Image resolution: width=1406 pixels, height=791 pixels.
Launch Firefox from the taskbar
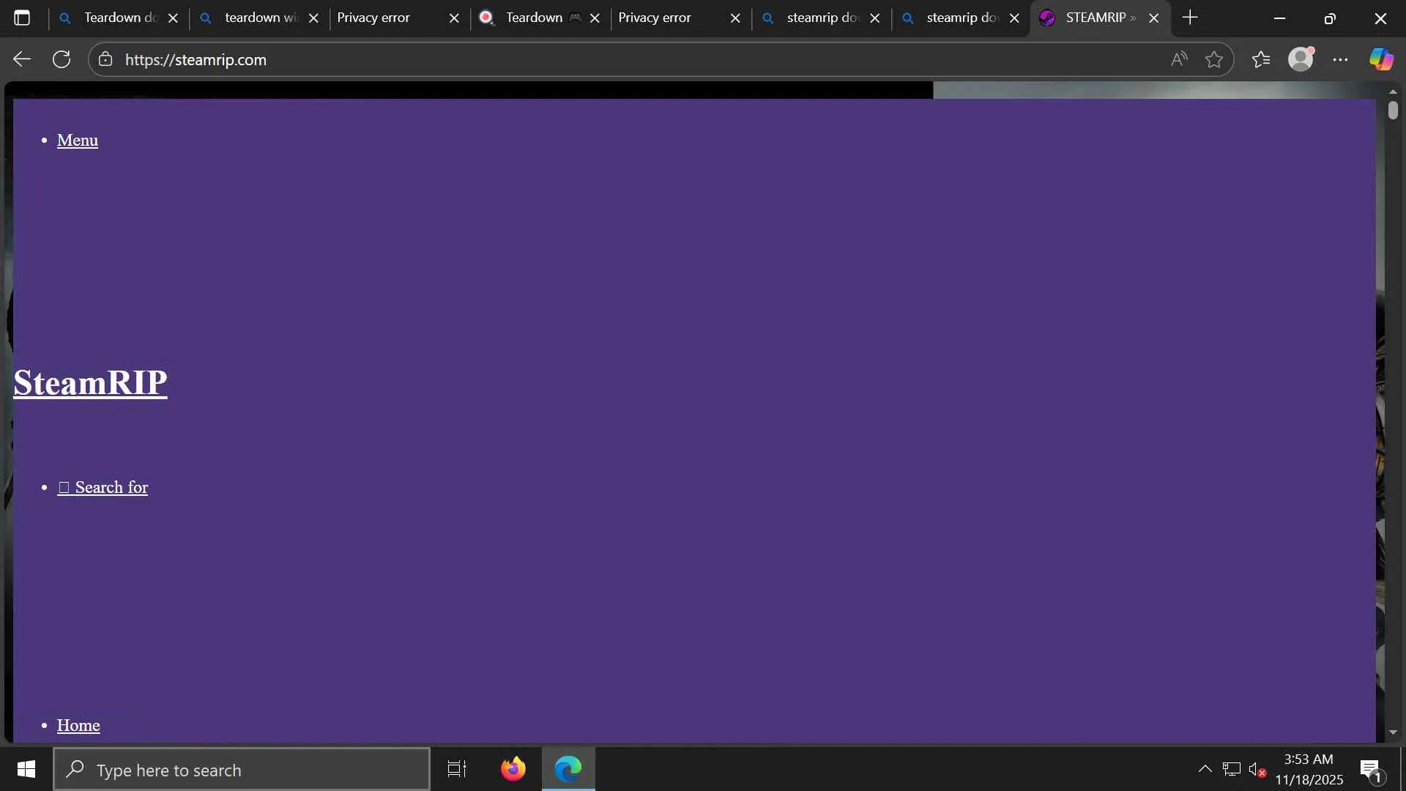tap(513, 768)
